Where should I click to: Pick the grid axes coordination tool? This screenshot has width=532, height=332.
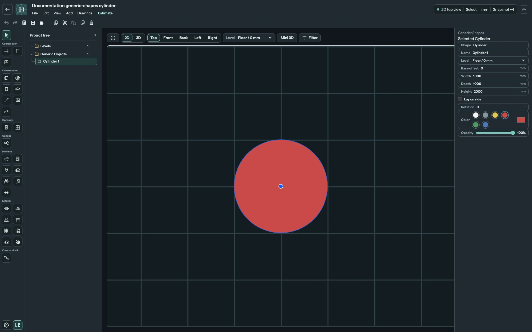(6, 51)
